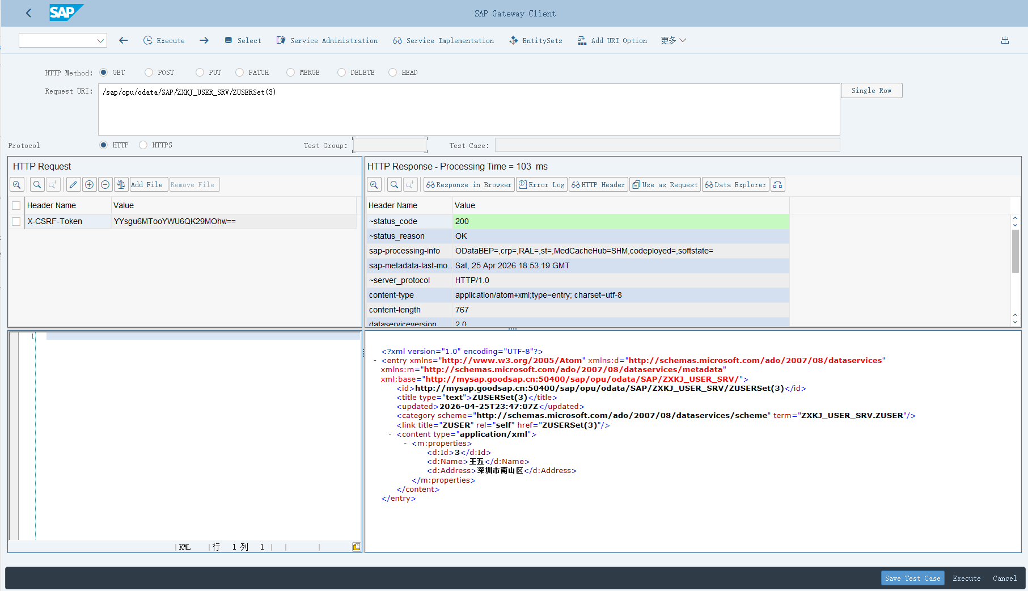1028x591 pixels.
Task: Click the find icon in HTTP Response toolbar
Action: (394, 184)
